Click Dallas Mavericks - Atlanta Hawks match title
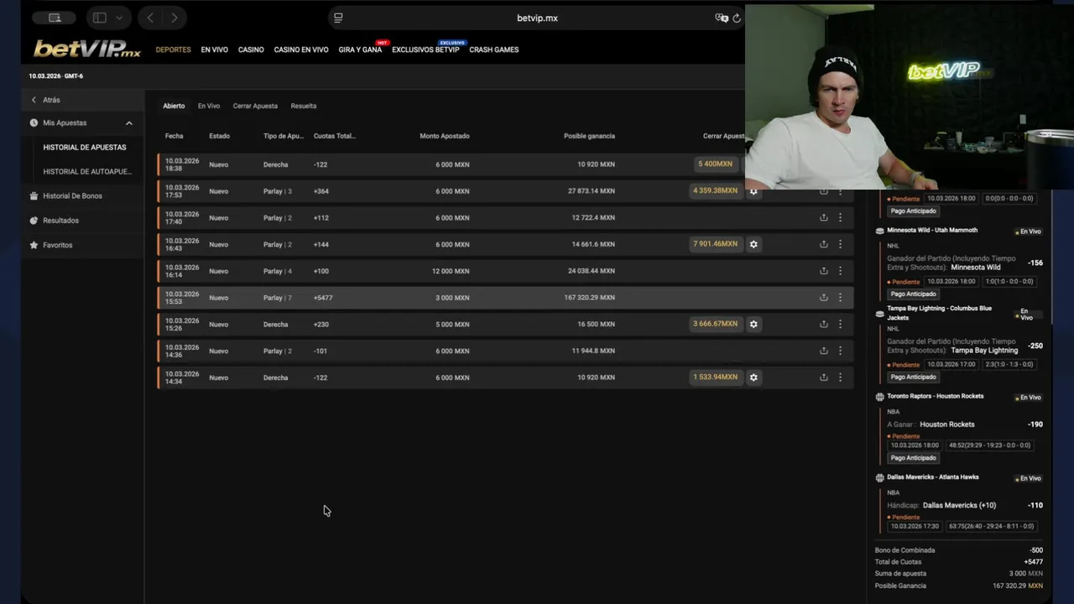This screenshot has width=1074, height=604. point(933,477)
